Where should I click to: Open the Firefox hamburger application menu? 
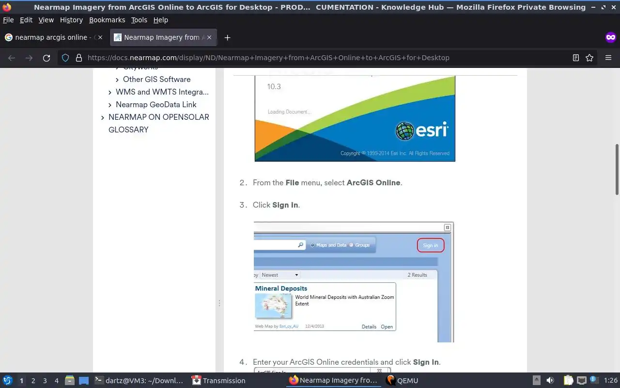(608, 58)
